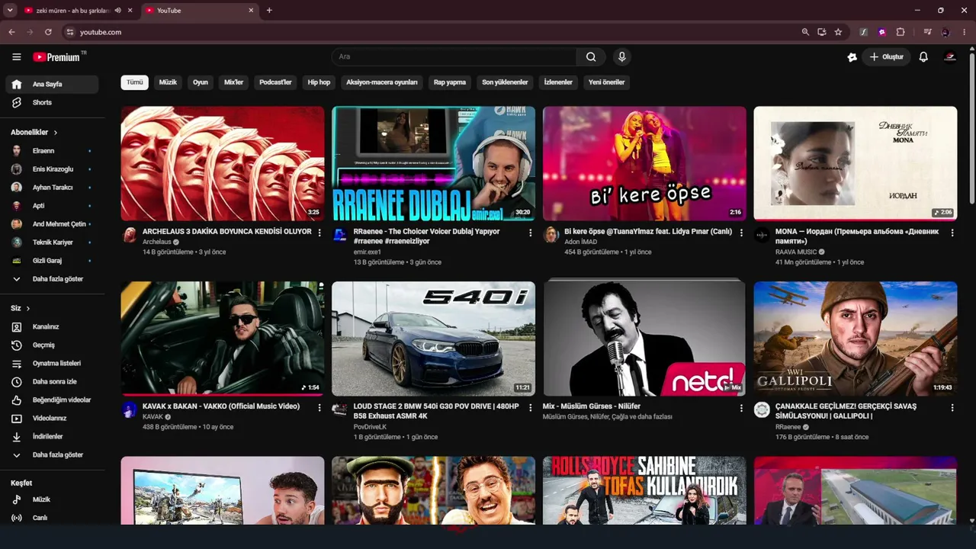Open options menu for KAVAK x BAKAN video
Screen dimensions: 976x549
click(319, 407)
